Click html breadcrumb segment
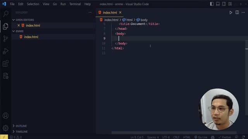The height and width of the screenshot is (139, 248). (129, 20)
